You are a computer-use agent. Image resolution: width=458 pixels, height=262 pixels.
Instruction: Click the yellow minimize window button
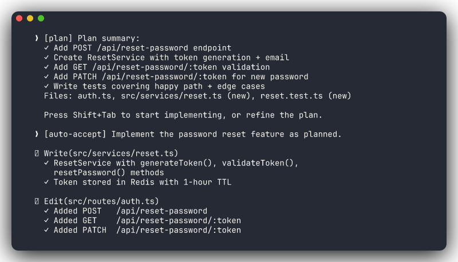coord(30,18)
